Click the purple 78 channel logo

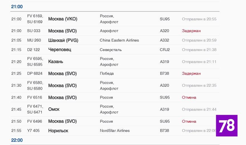click(x=226, y=126)
